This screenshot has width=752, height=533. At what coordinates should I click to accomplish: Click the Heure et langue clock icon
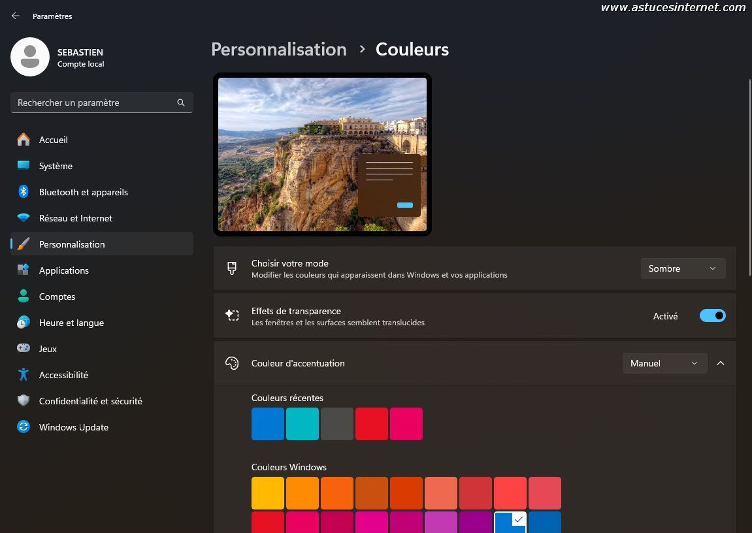[x=23, y=323]
